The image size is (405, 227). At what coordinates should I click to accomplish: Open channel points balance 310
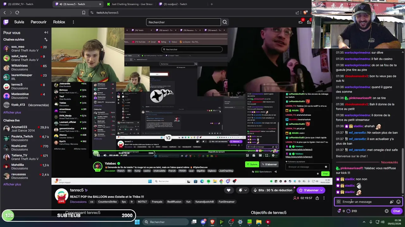[352, 211]
